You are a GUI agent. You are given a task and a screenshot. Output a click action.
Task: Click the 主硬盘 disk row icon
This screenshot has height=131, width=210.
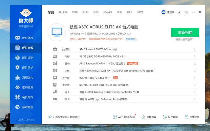[x=55, y=85]
